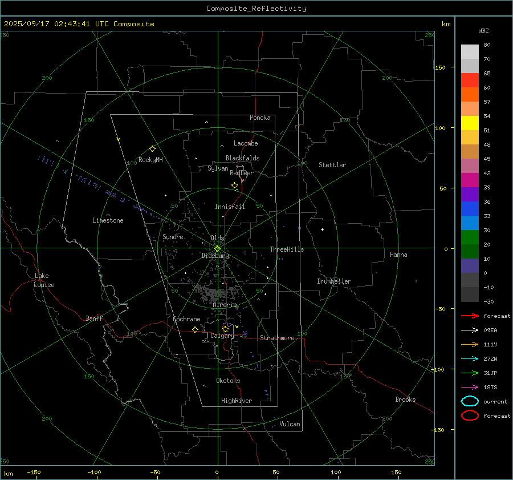Select the cyan 27ZW arrow legend icon
Screen dimensions: 513x480
470,358
